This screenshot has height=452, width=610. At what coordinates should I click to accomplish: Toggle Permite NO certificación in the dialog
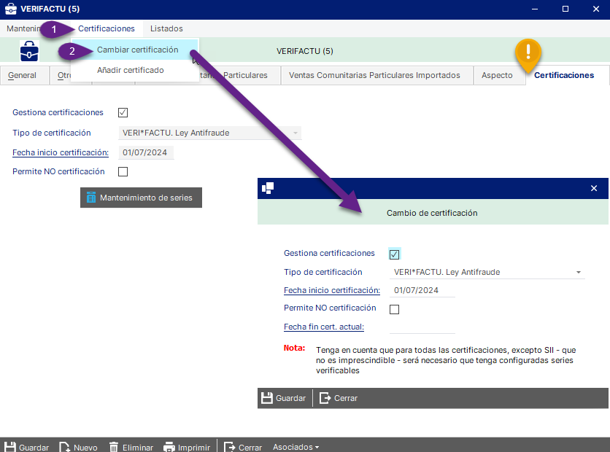pyautogui.click(x=395, y=309)
